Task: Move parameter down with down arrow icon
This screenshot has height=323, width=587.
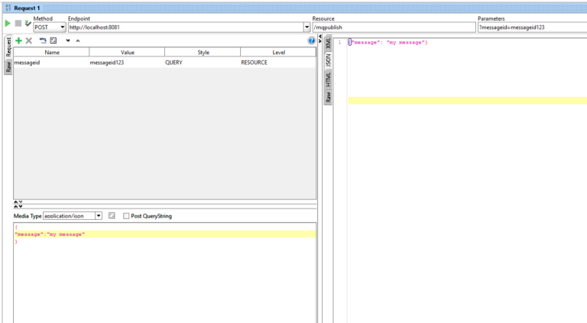Action: click(67, 40)
